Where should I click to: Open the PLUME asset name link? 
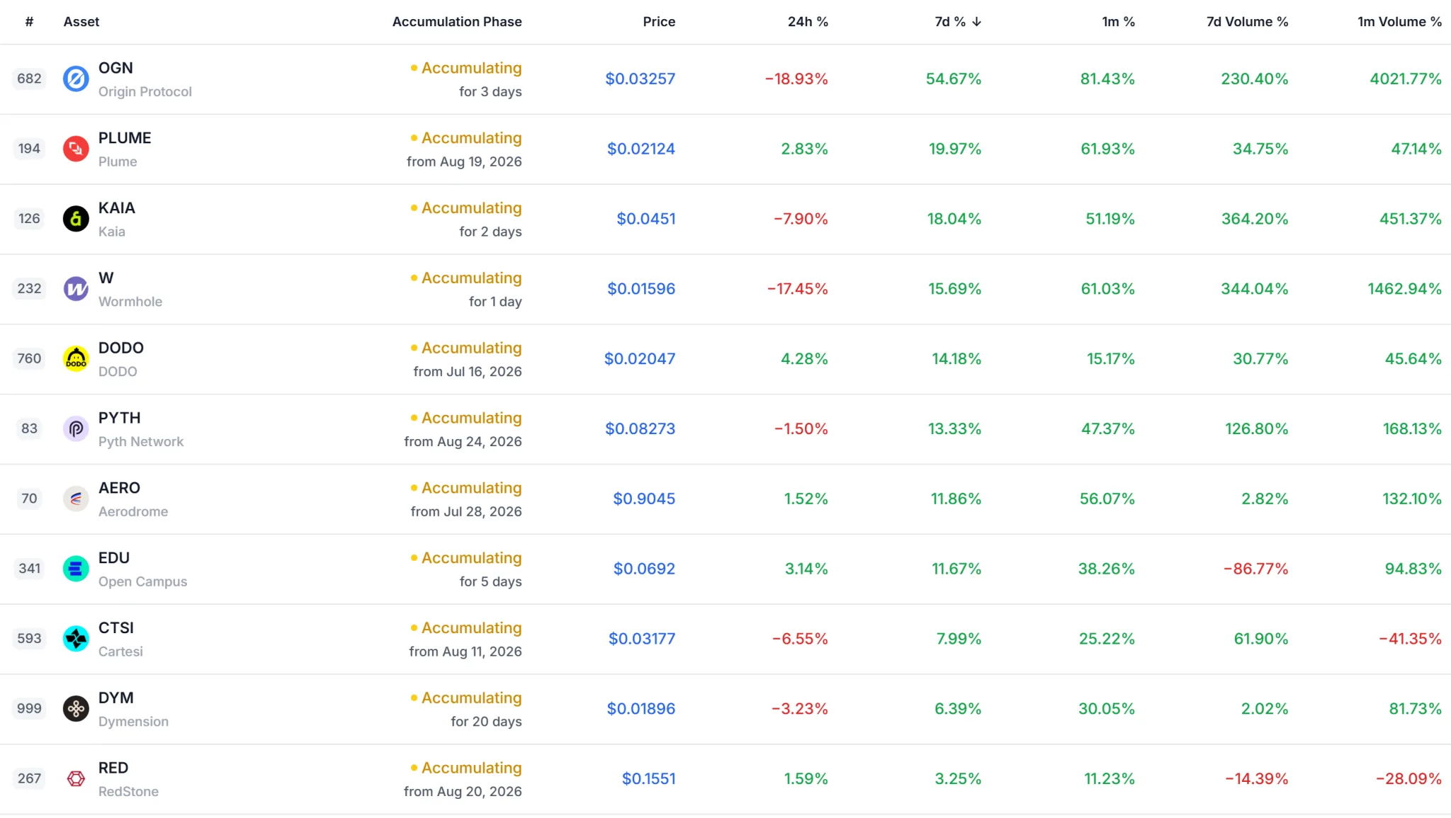pyautogui.click(x=125, y=138)
